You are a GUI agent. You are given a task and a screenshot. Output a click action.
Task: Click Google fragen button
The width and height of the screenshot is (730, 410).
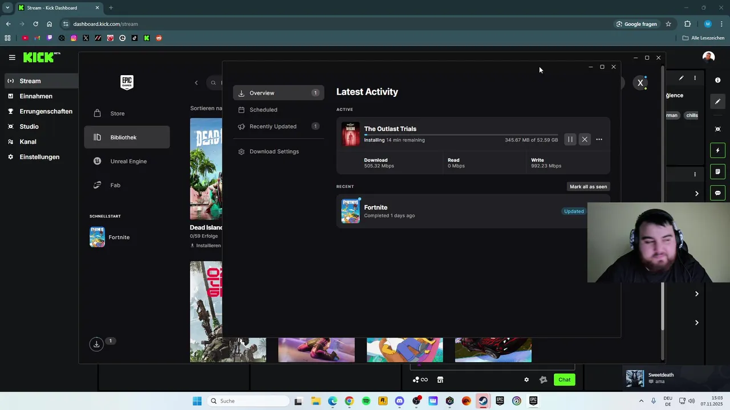point(636,24)
